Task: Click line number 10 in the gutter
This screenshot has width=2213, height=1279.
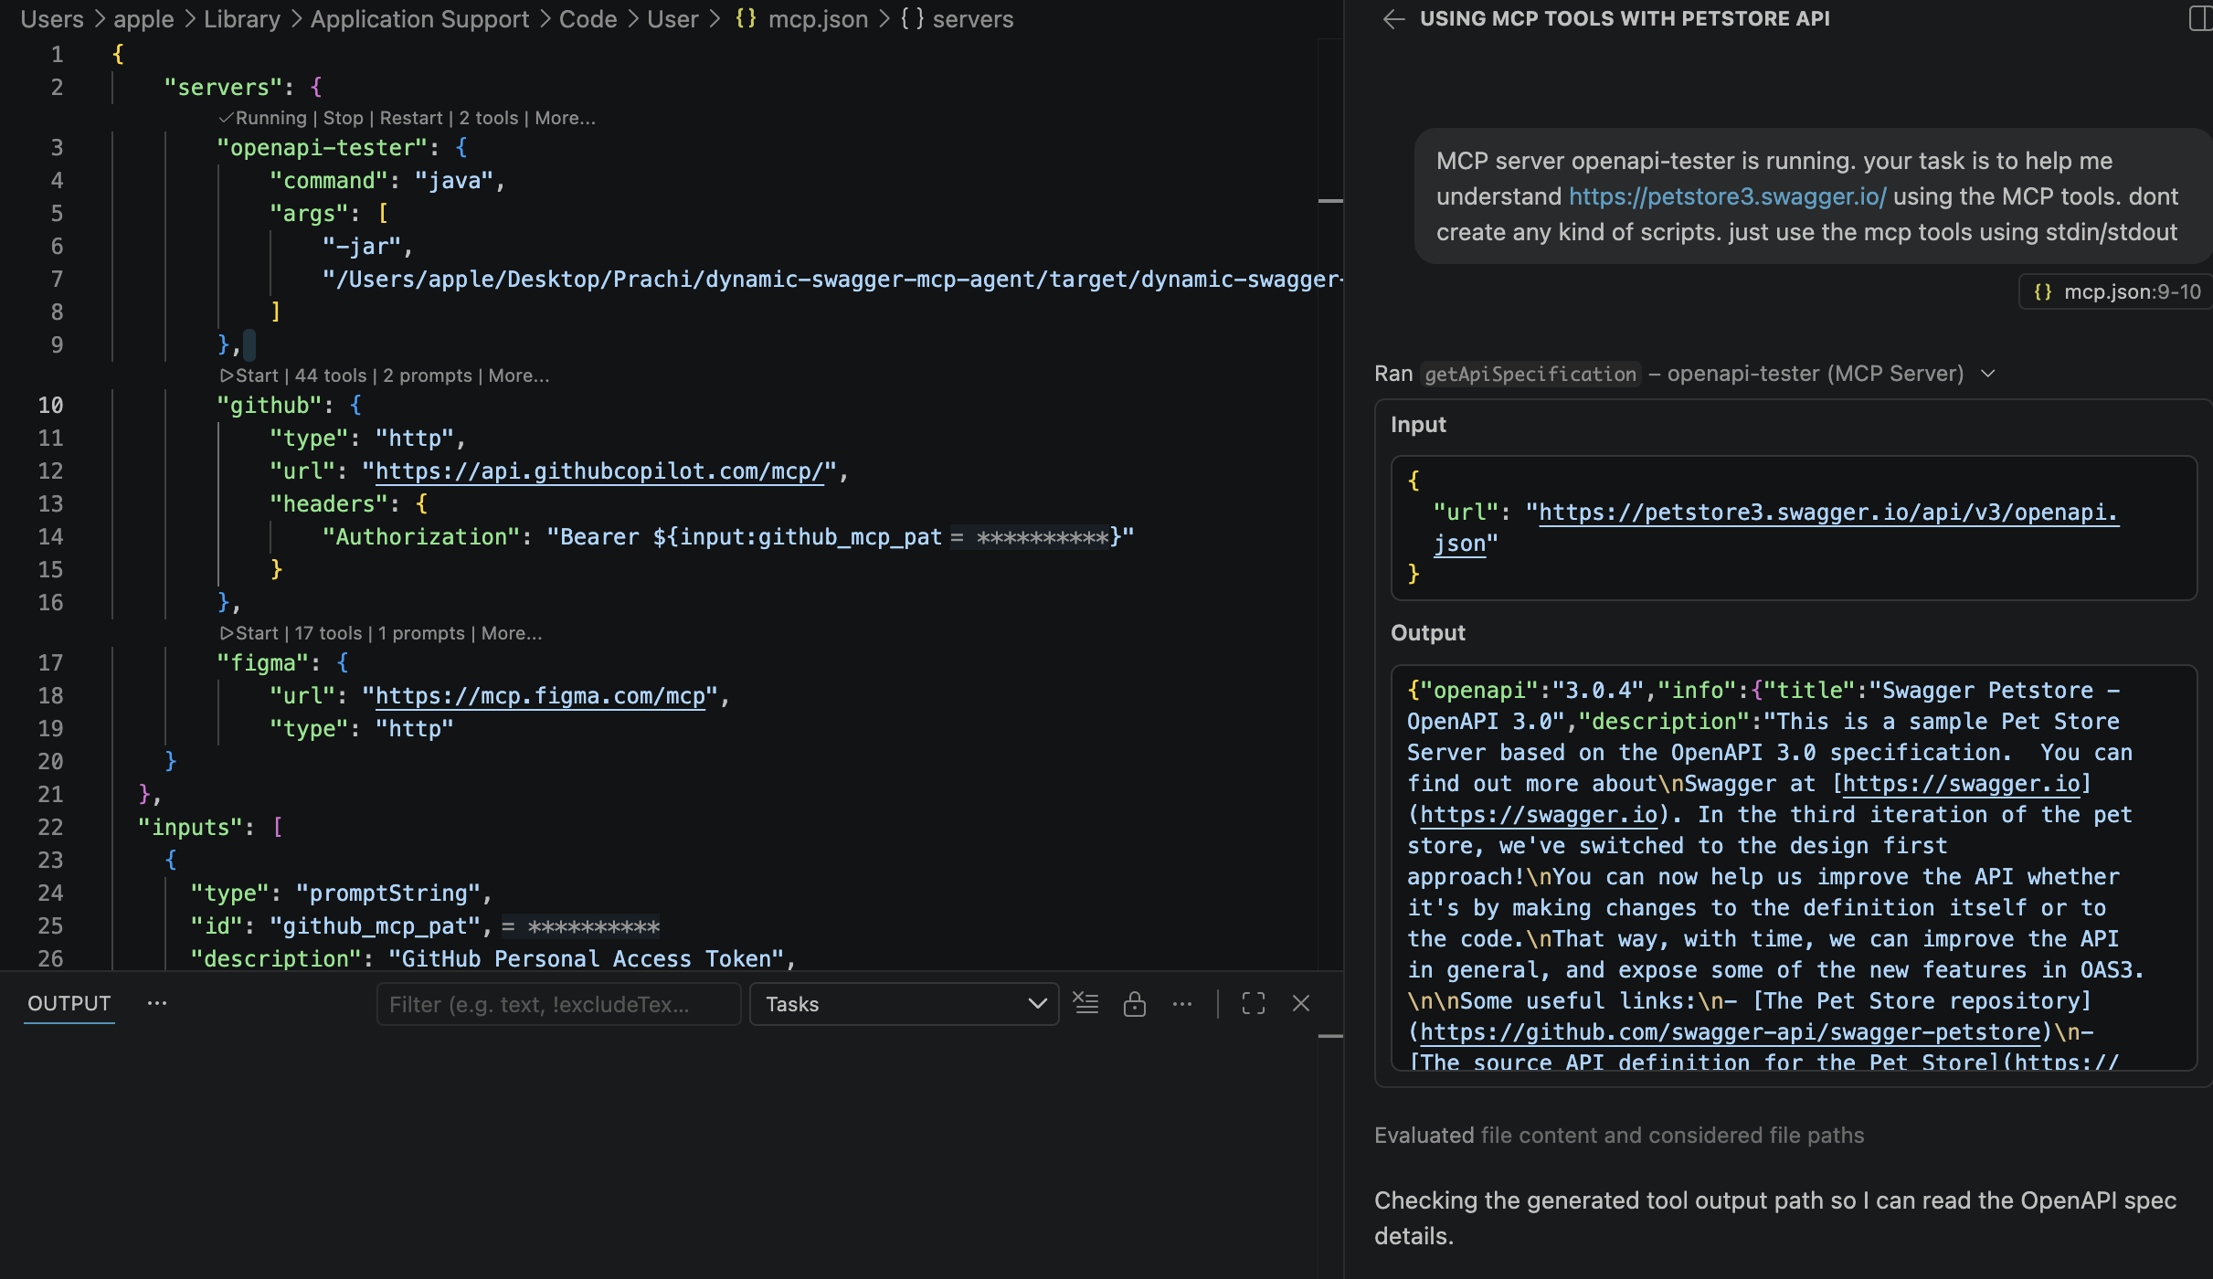Action: 51,406
